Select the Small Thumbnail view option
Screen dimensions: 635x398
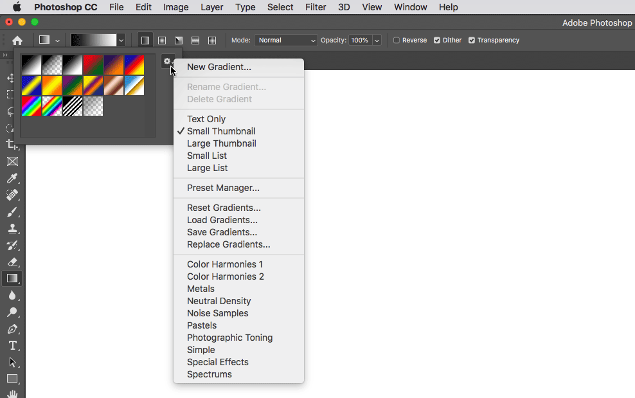[221, 131]
